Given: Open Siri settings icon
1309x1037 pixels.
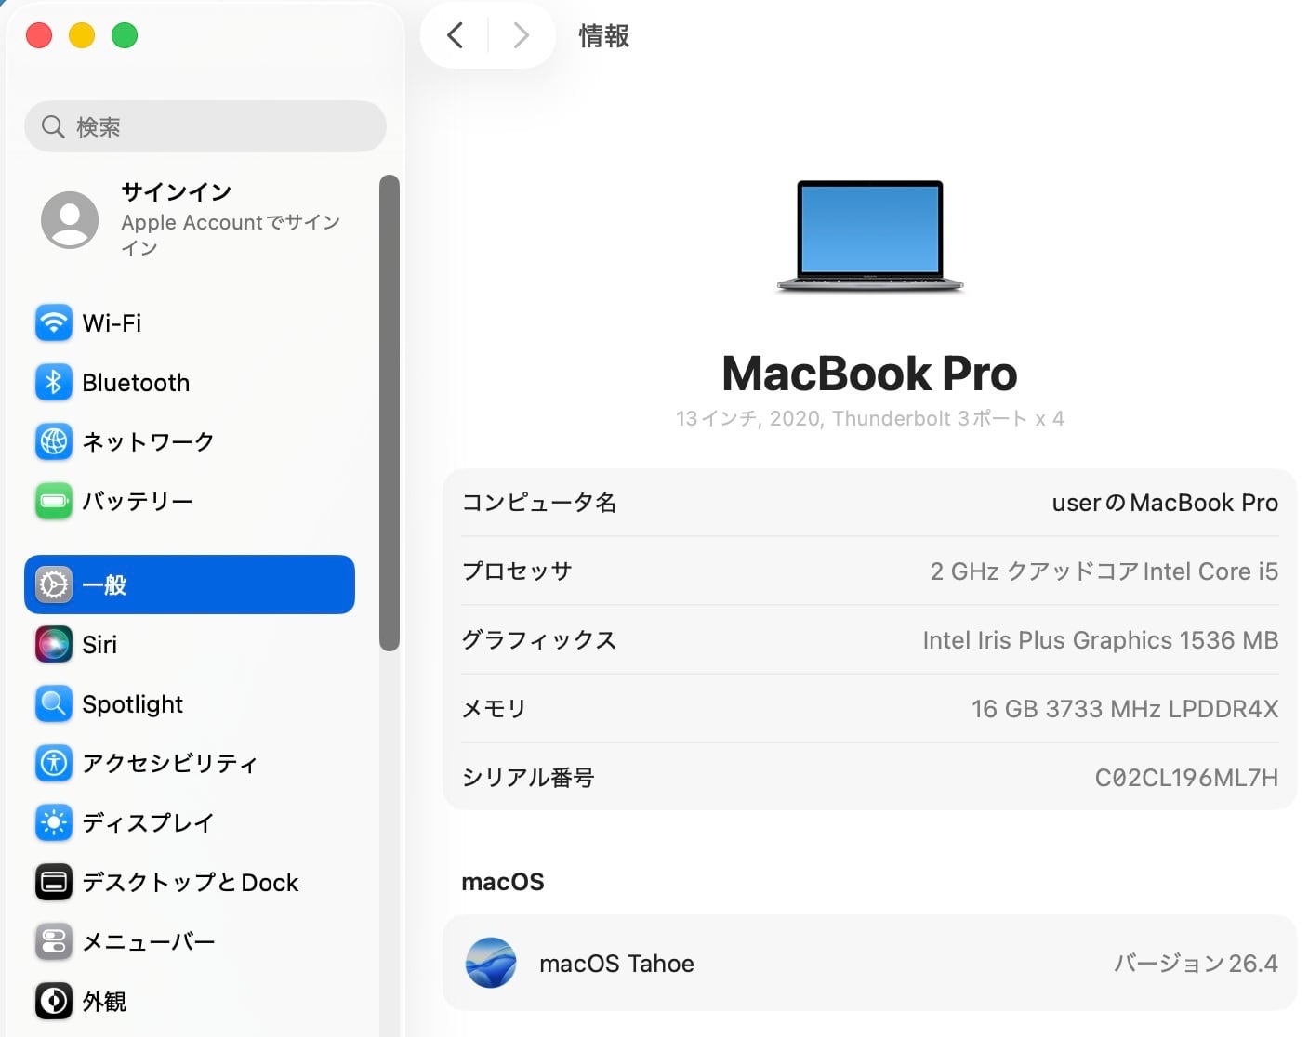Looking at the screenshot, I should pyautogui.click(x=54, y=644).
